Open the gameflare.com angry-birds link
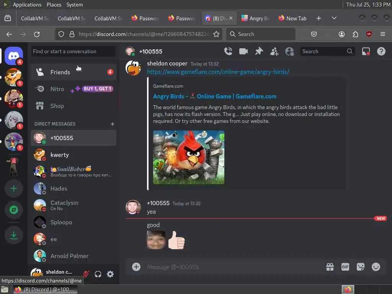 pos(218,72)
